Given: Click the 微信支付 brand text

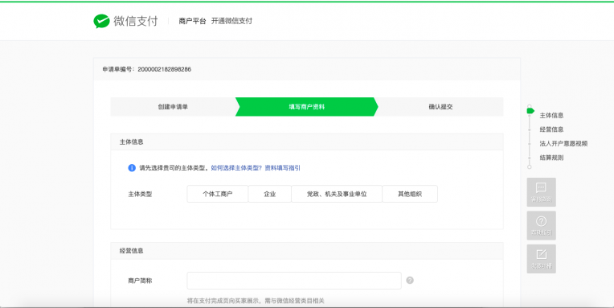Looking at the screenshot, I should (x=136, y=21).
